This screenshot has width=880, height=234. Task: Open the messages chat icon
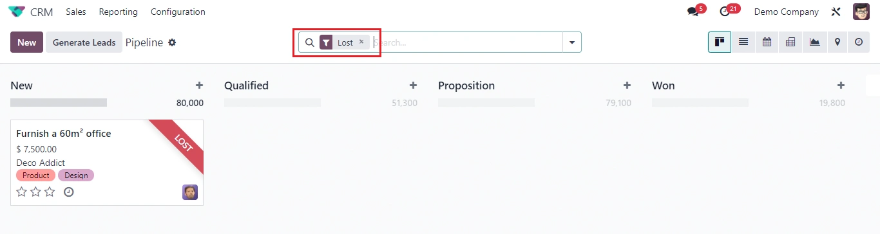point(693,12)
